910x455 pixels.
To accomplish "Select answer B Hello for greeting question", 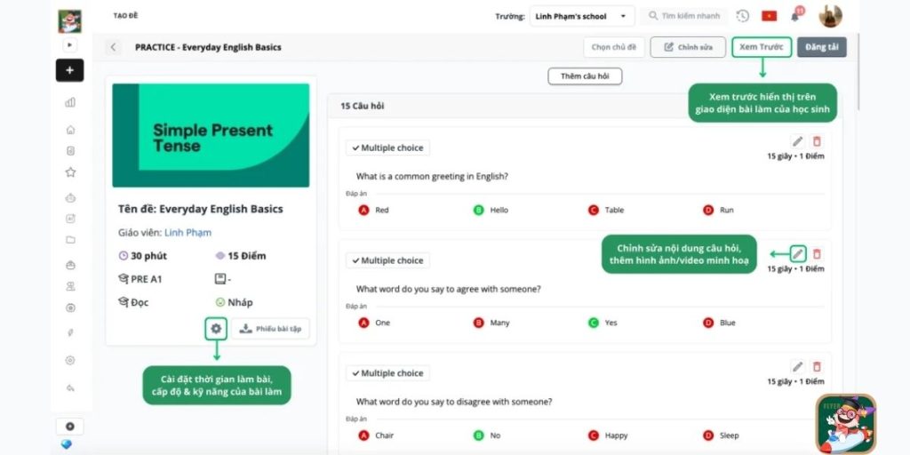I will point(478,211).
